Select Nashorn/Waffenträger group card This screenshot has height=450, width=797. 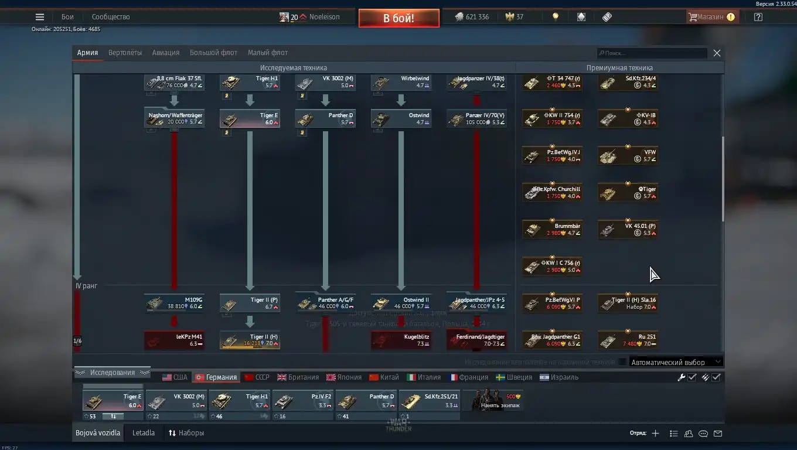pos(174,118)
